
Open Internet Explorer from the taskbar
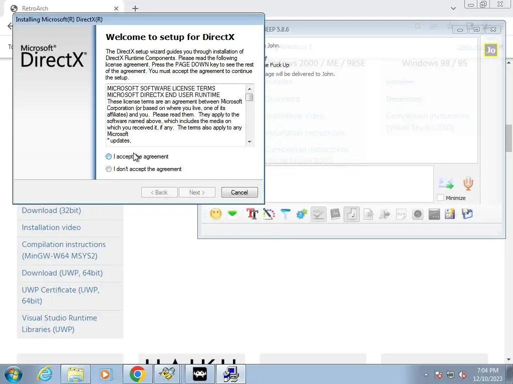point(45,374)
